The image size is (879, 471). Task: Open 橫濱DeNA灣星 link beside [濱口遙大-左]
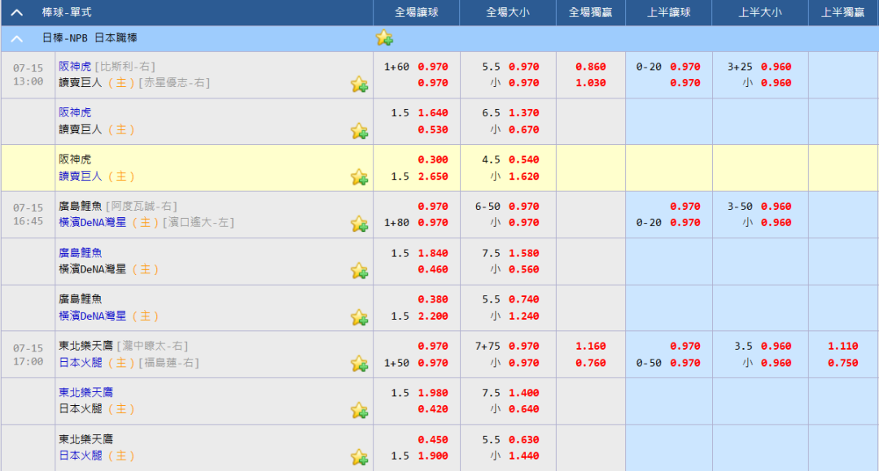(93, 222)
